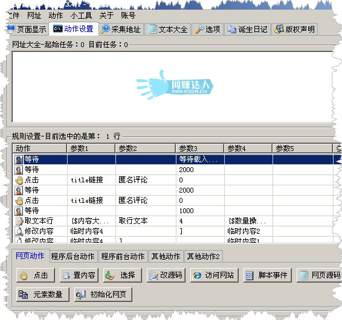Click the 初始化网页 button
This screenshot has width=342, height=320.
[x=103, y=295]
